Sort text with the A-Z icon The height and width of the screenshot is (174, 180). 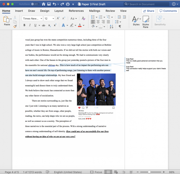pos(112,27)
